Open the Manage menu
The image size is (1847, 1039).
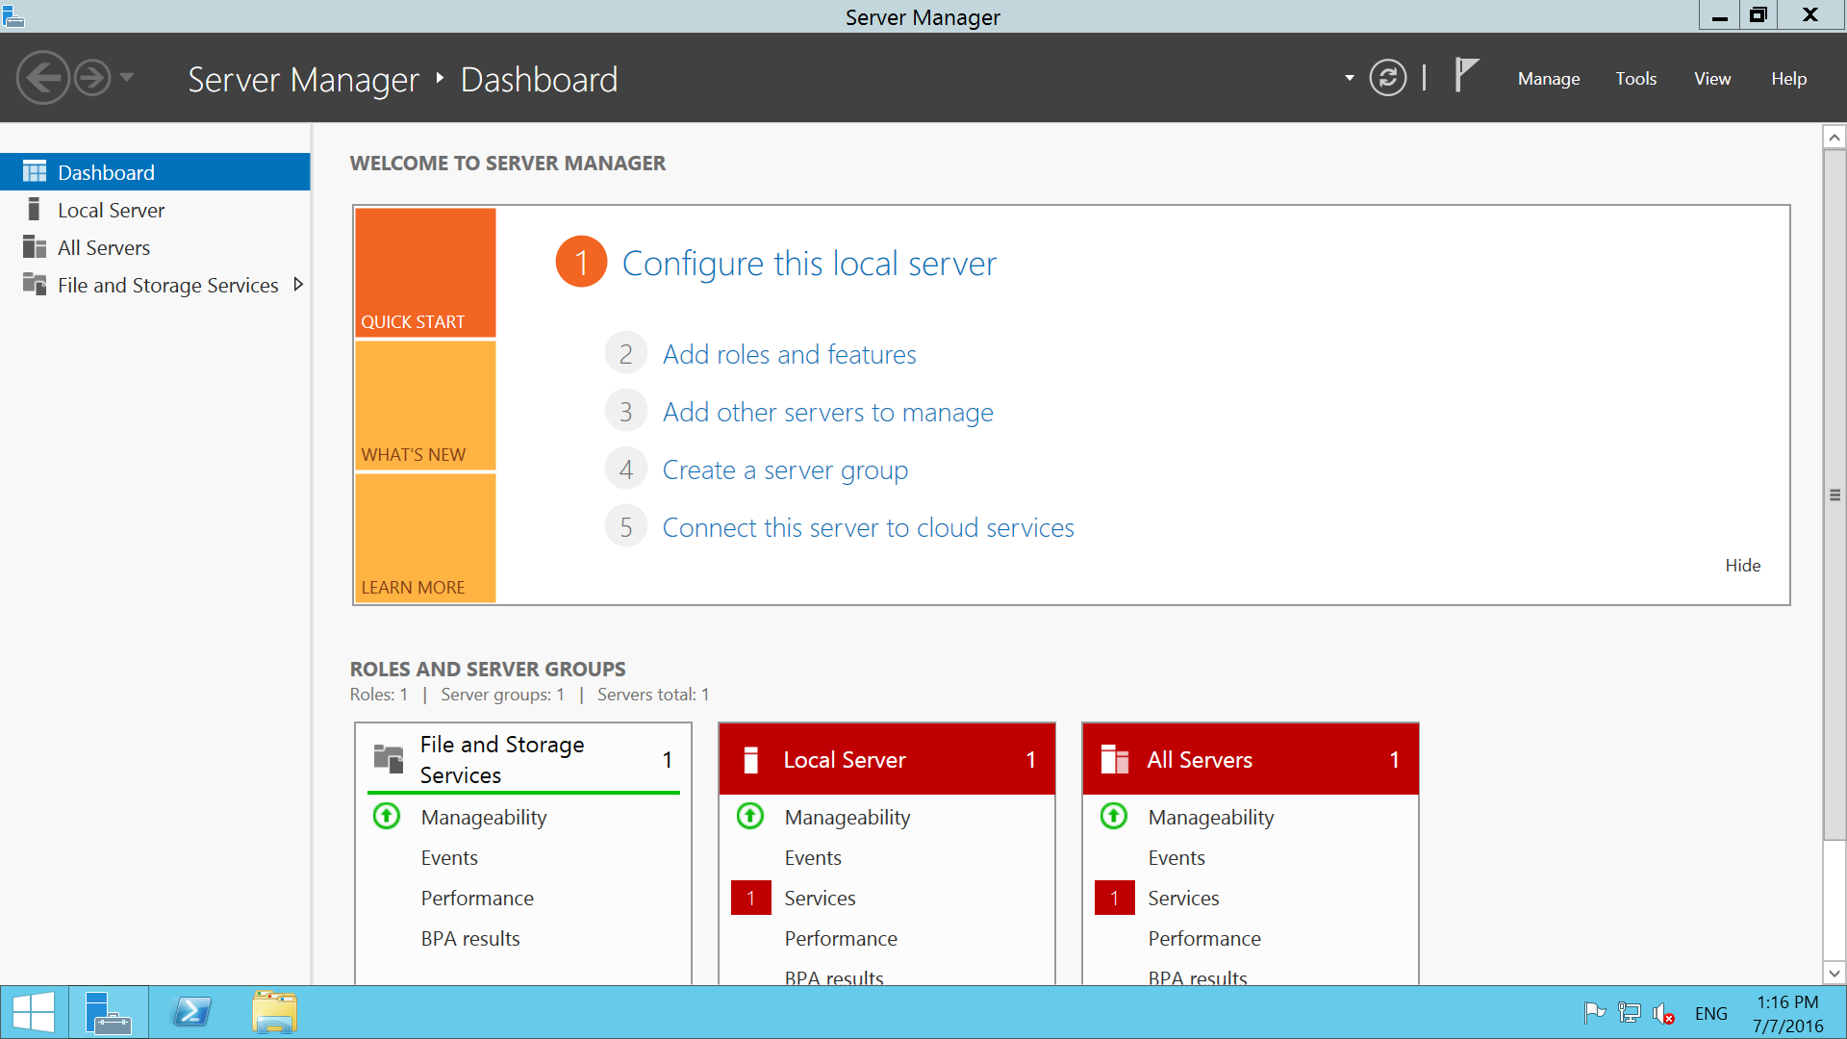[1549, 79]
